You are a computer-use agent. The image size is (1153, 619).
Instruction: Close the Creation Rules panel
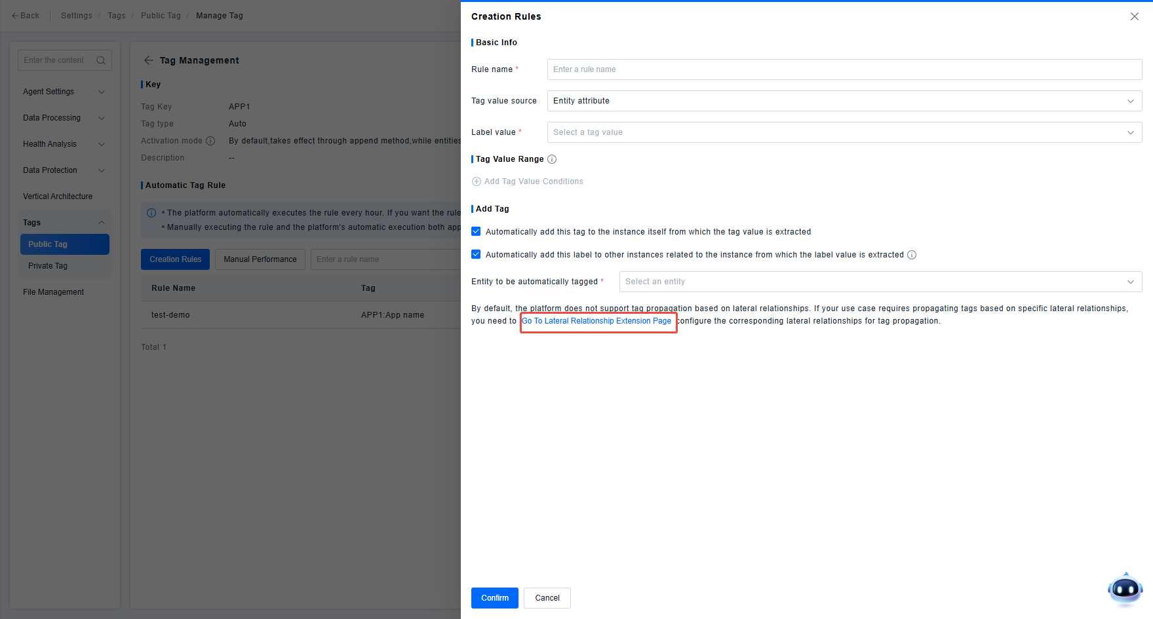pos(1134,16)
